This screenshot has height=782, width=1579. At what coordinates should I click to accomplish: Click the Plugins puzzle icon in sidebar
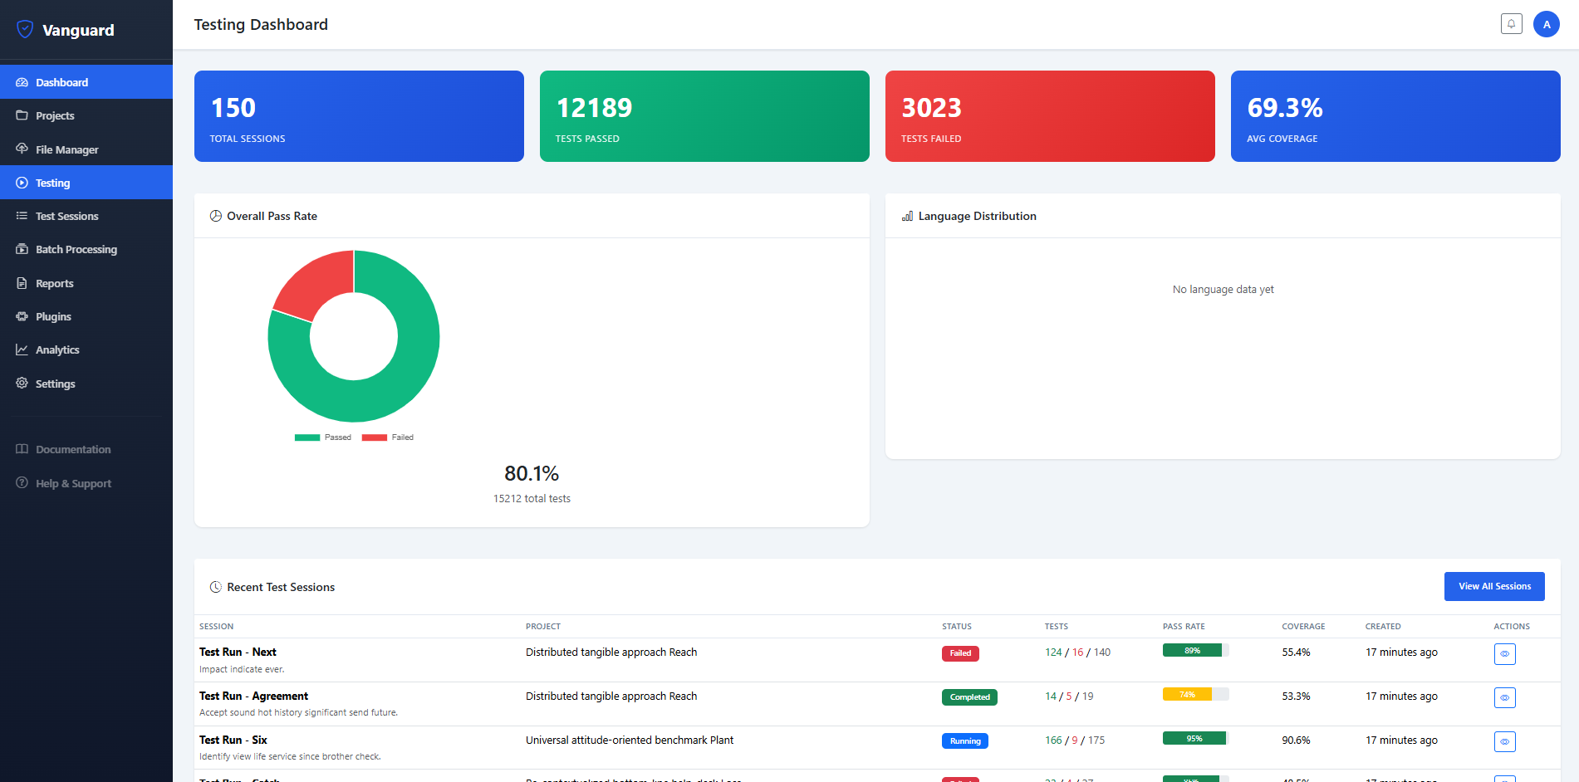(x=22, y=316)
